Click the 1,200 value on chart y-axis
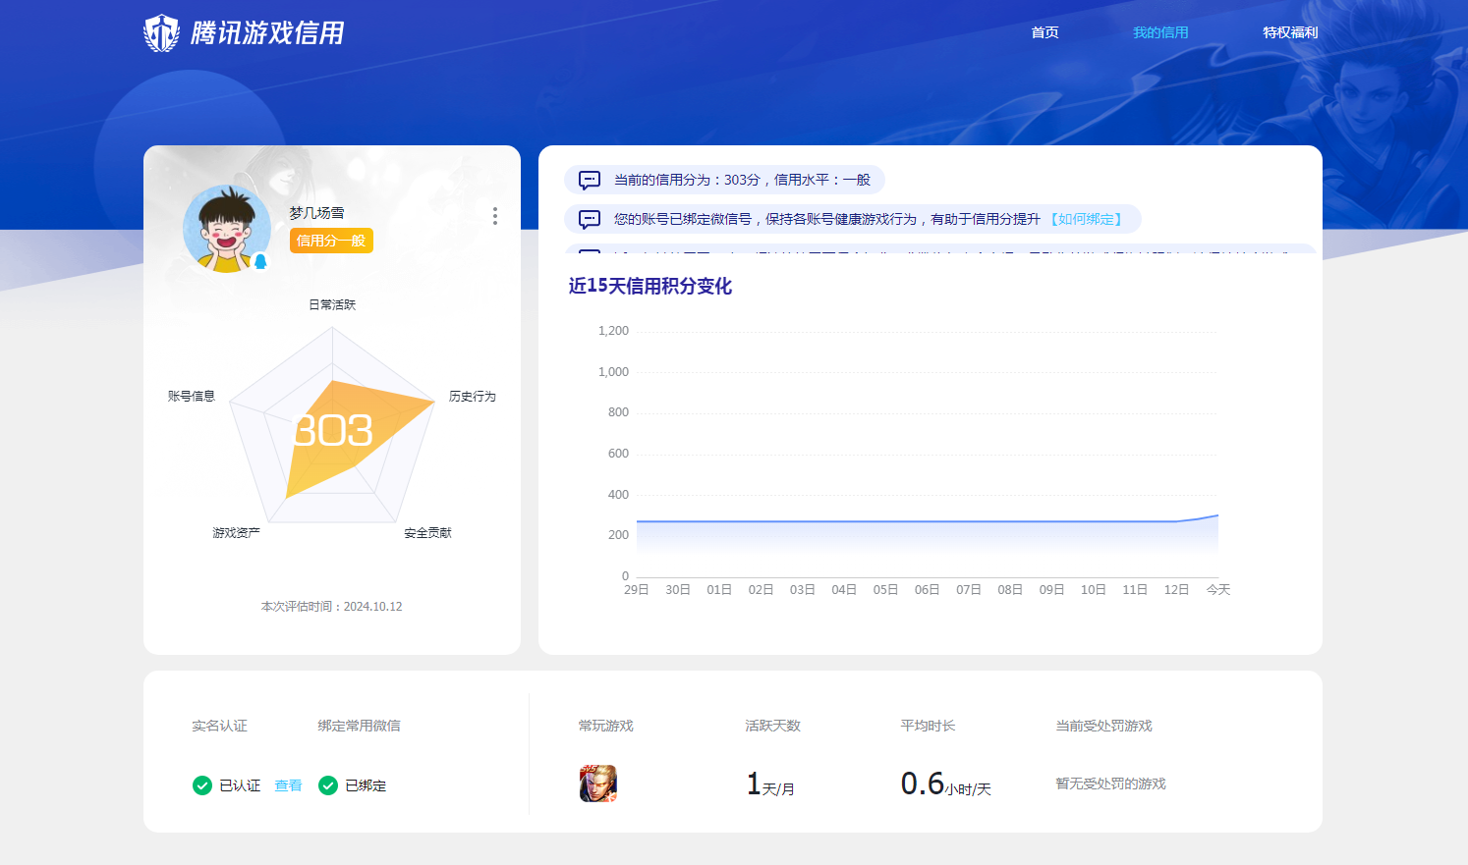1468x865 pixels. coord(613,331)
